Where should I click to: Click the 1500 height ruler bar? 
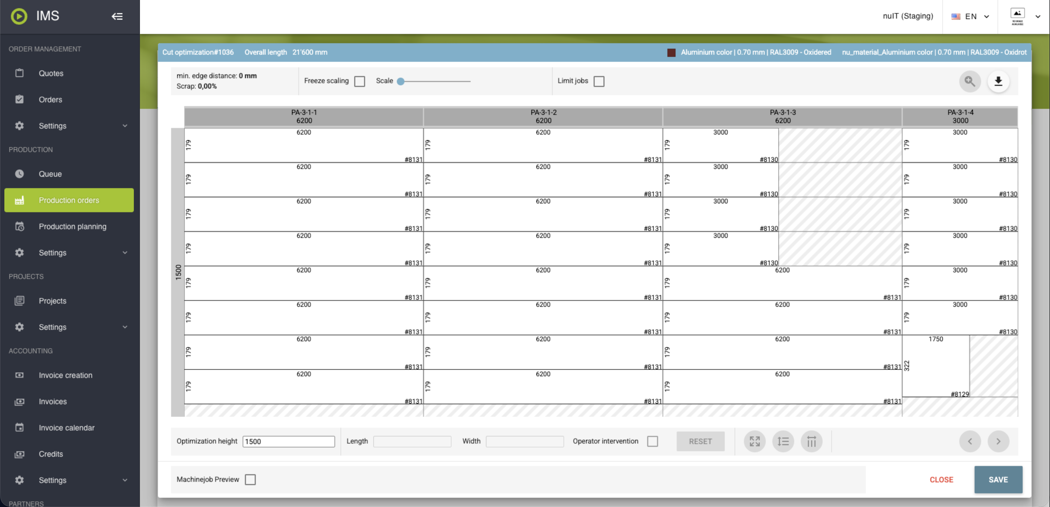(x=178, y=272)
